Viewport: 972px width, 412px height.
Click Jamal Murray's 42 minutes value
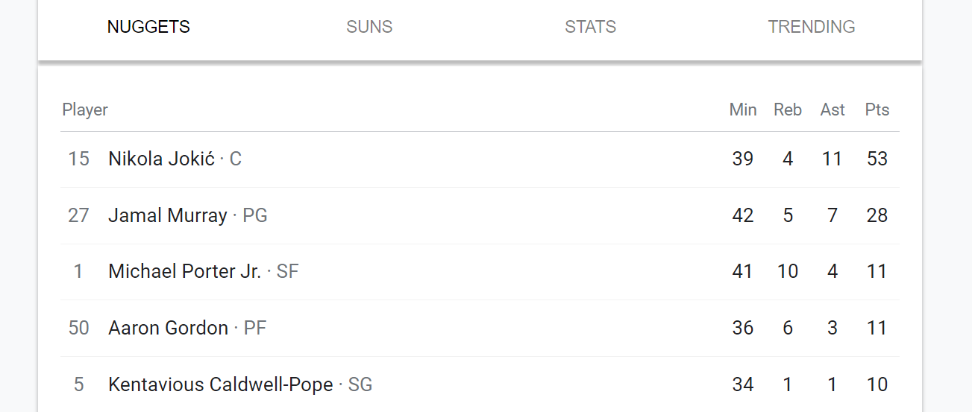tap(743, 215)
